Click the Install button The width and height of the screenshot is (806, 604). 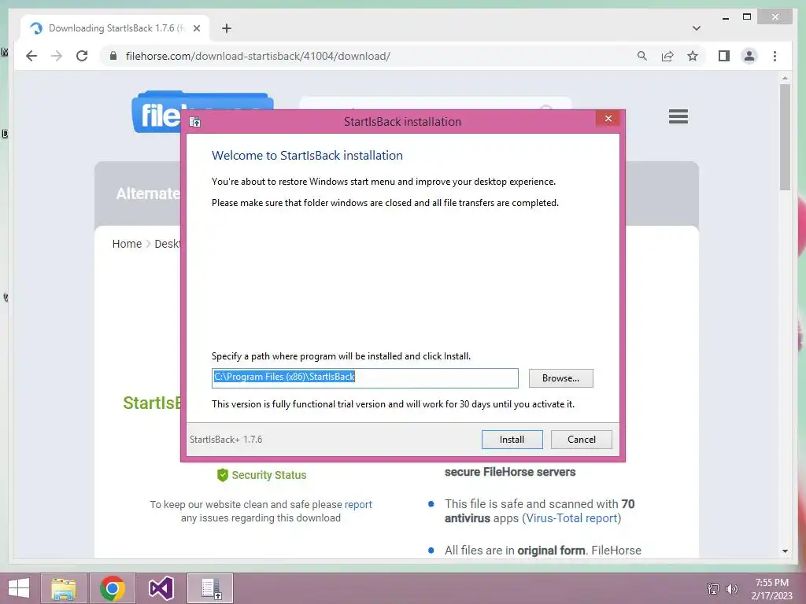(512, 439)
